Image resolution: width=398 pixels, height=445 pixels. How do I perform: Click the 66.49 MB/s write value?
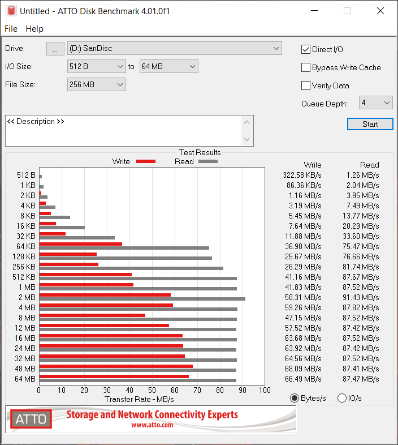click(303, 379)
